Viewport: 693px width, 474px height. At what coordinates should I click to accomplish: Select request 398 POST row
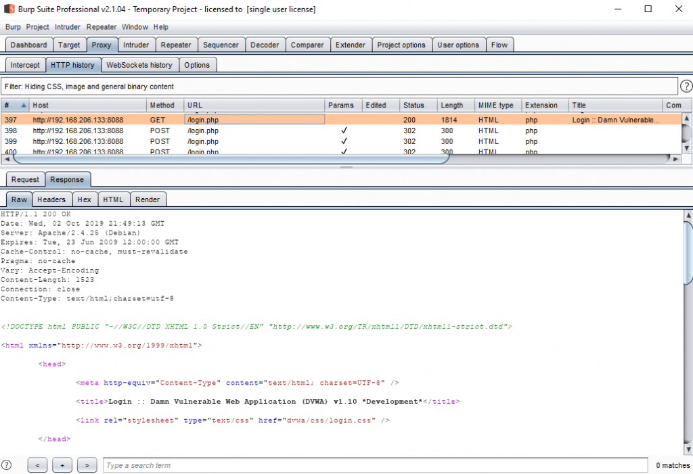click(x=203, y=131)
